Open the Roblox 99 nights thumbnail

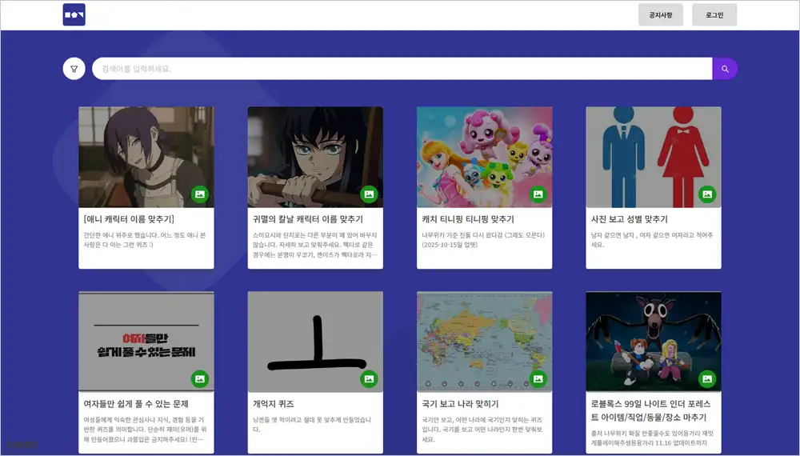pos(654,342)
